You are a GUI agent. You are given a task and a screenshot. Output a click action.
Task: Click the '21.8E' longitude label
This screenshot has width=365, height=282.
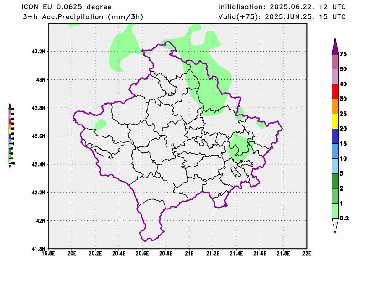coord(283,253)
